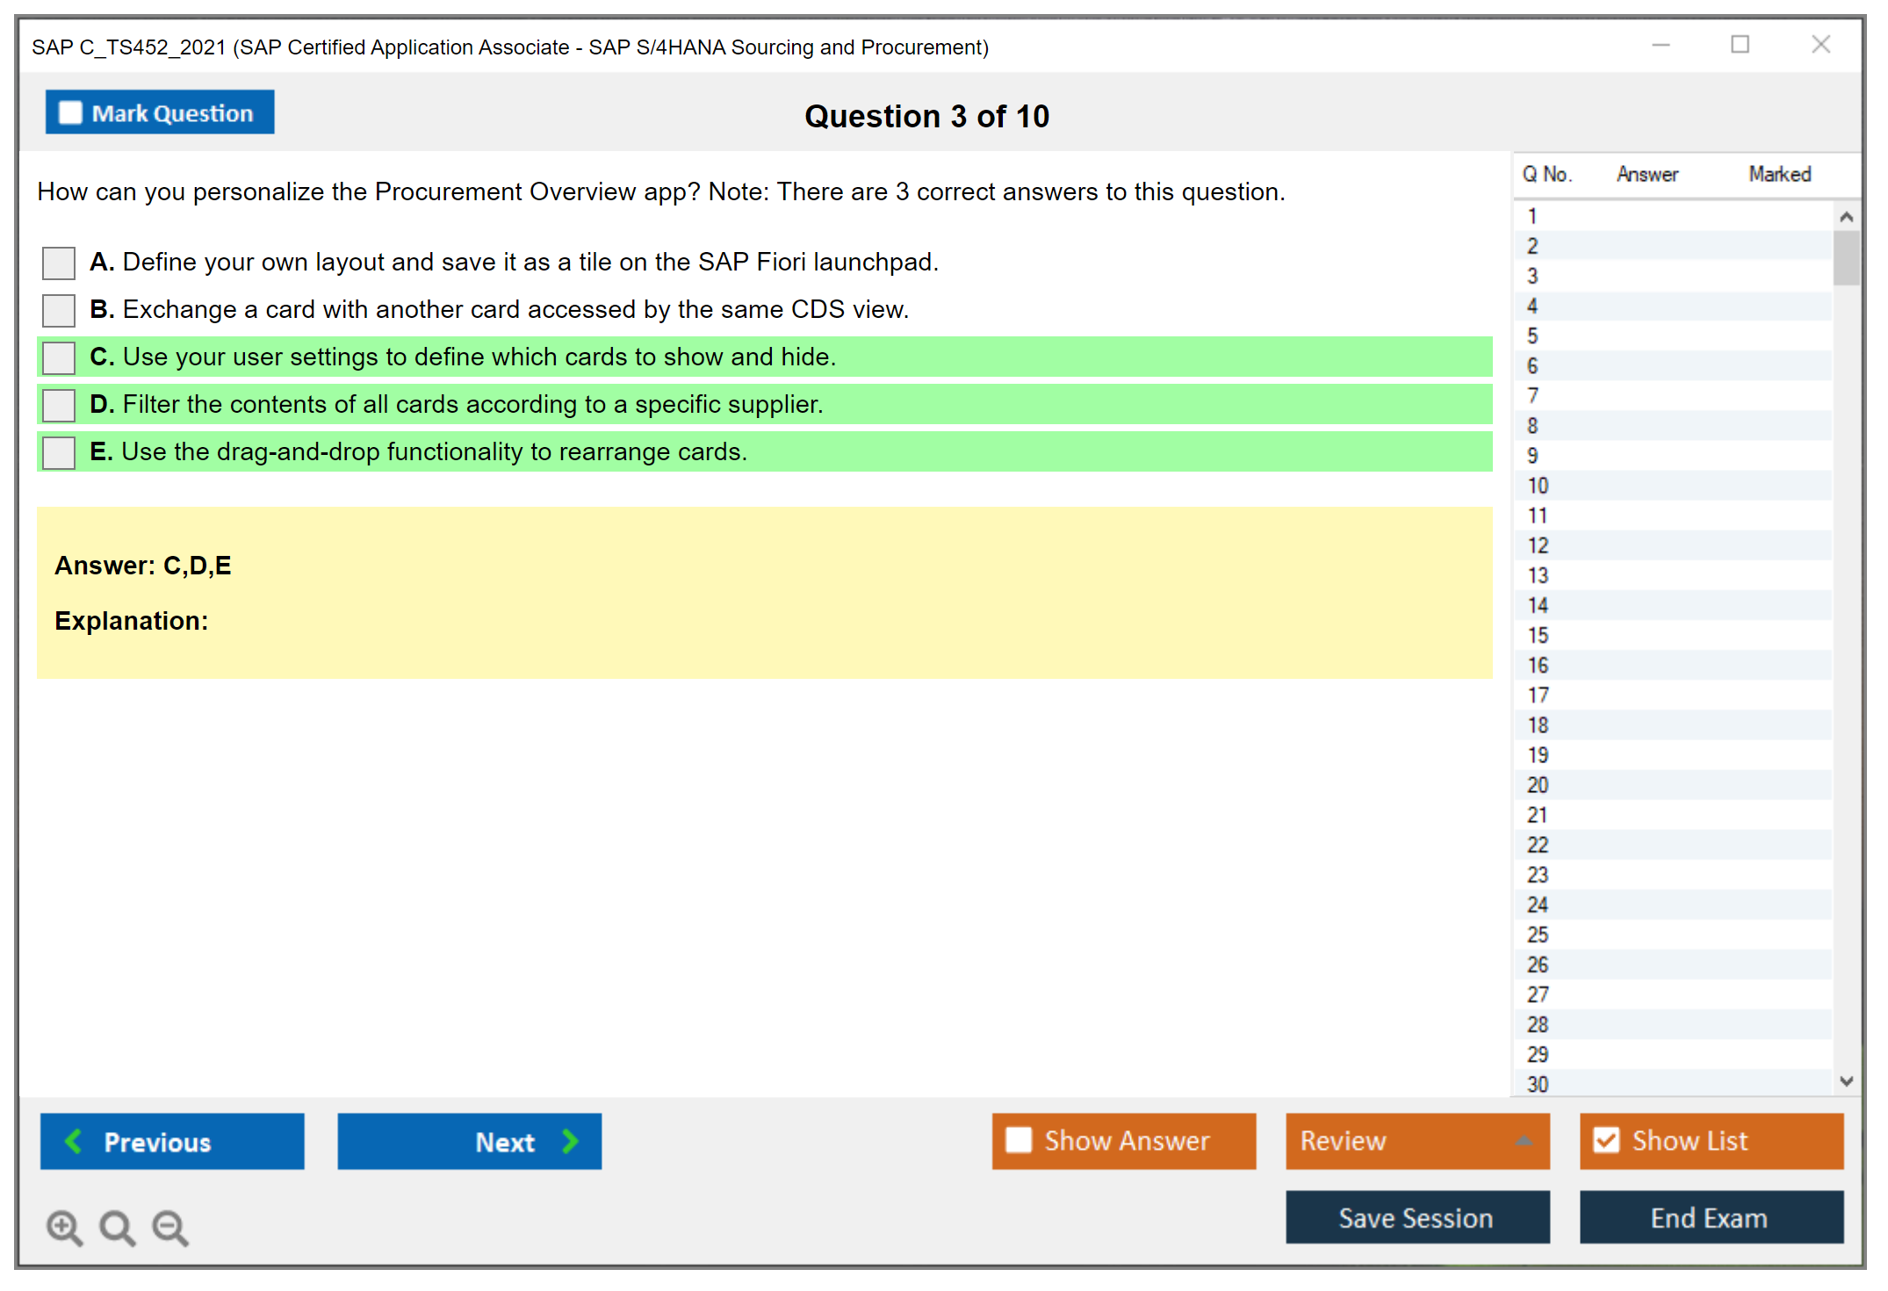Select answer checkbox A
The height and width of the screenshot is (1291, 1888).
coord(59,263)
